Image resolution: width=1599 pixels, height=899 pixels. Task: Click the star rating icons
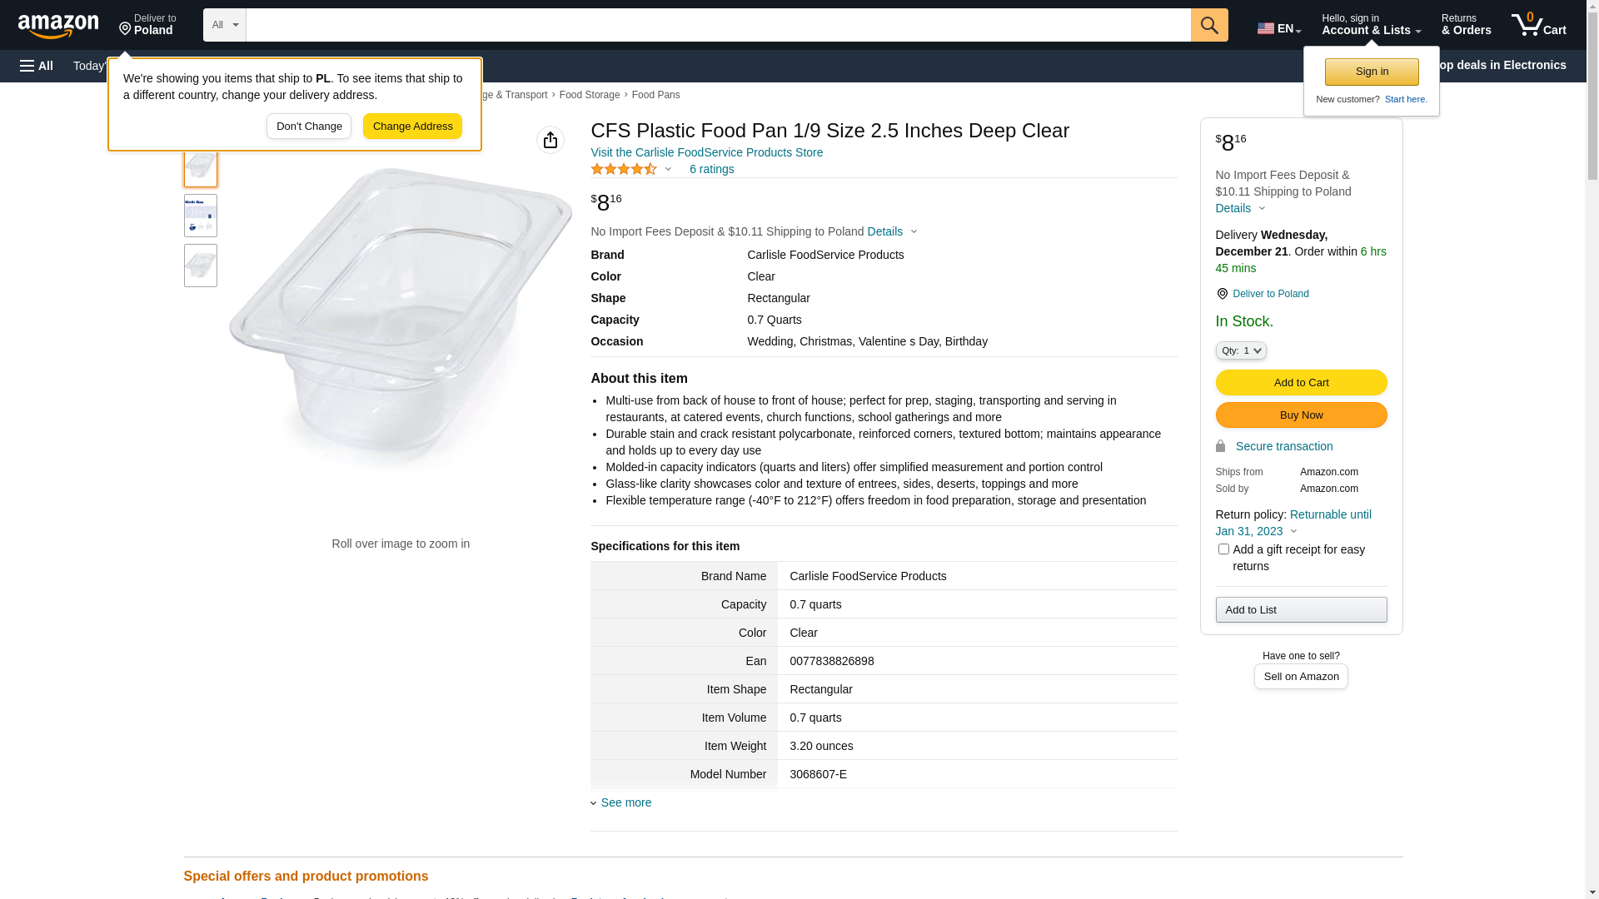624,169
